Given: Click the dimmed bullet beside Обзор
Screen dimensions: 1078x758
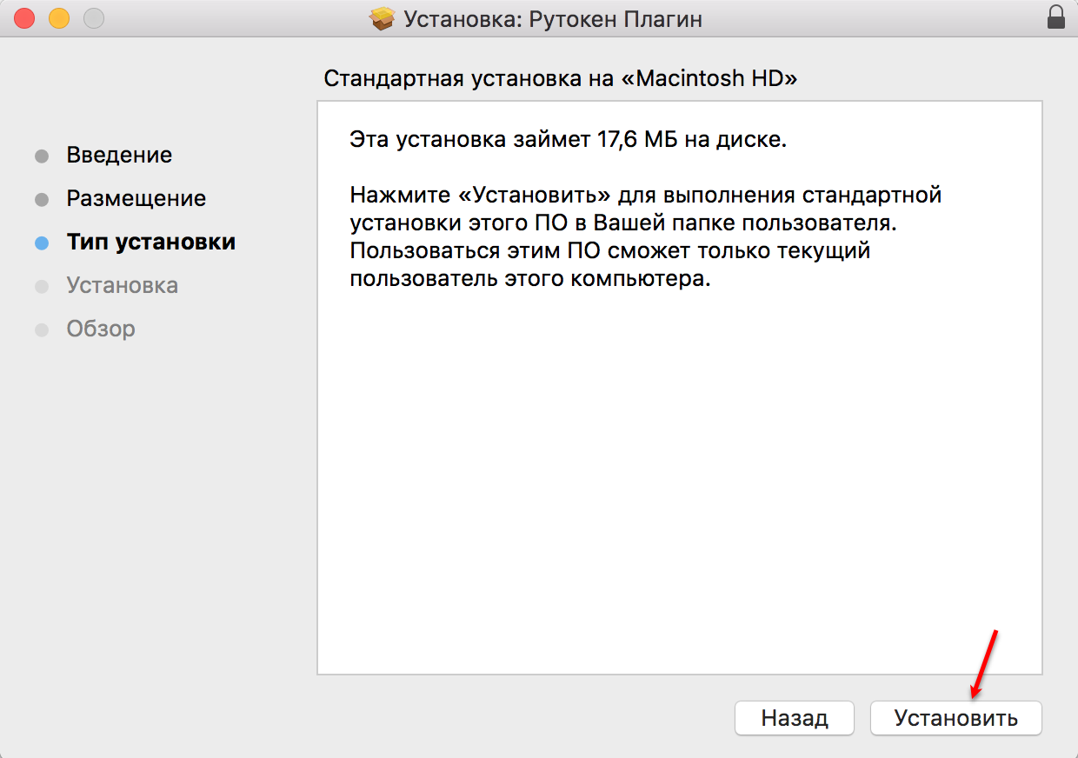Looking at the screenshot, I should pyautogui.click(x=42, y=330).
